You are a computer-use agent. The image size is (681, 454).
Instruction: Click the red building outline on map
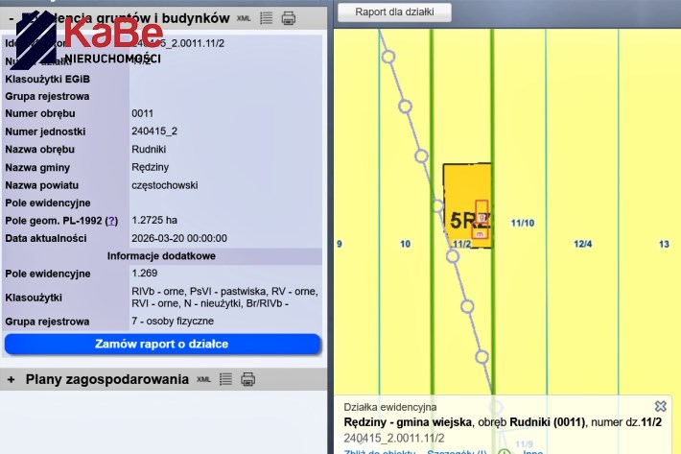(481, 219)
